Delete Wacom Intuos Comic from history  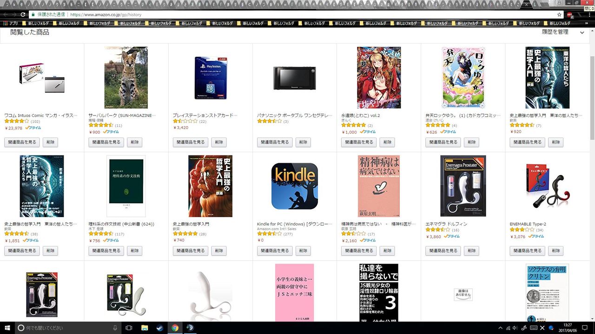click(x=50, y=142)
